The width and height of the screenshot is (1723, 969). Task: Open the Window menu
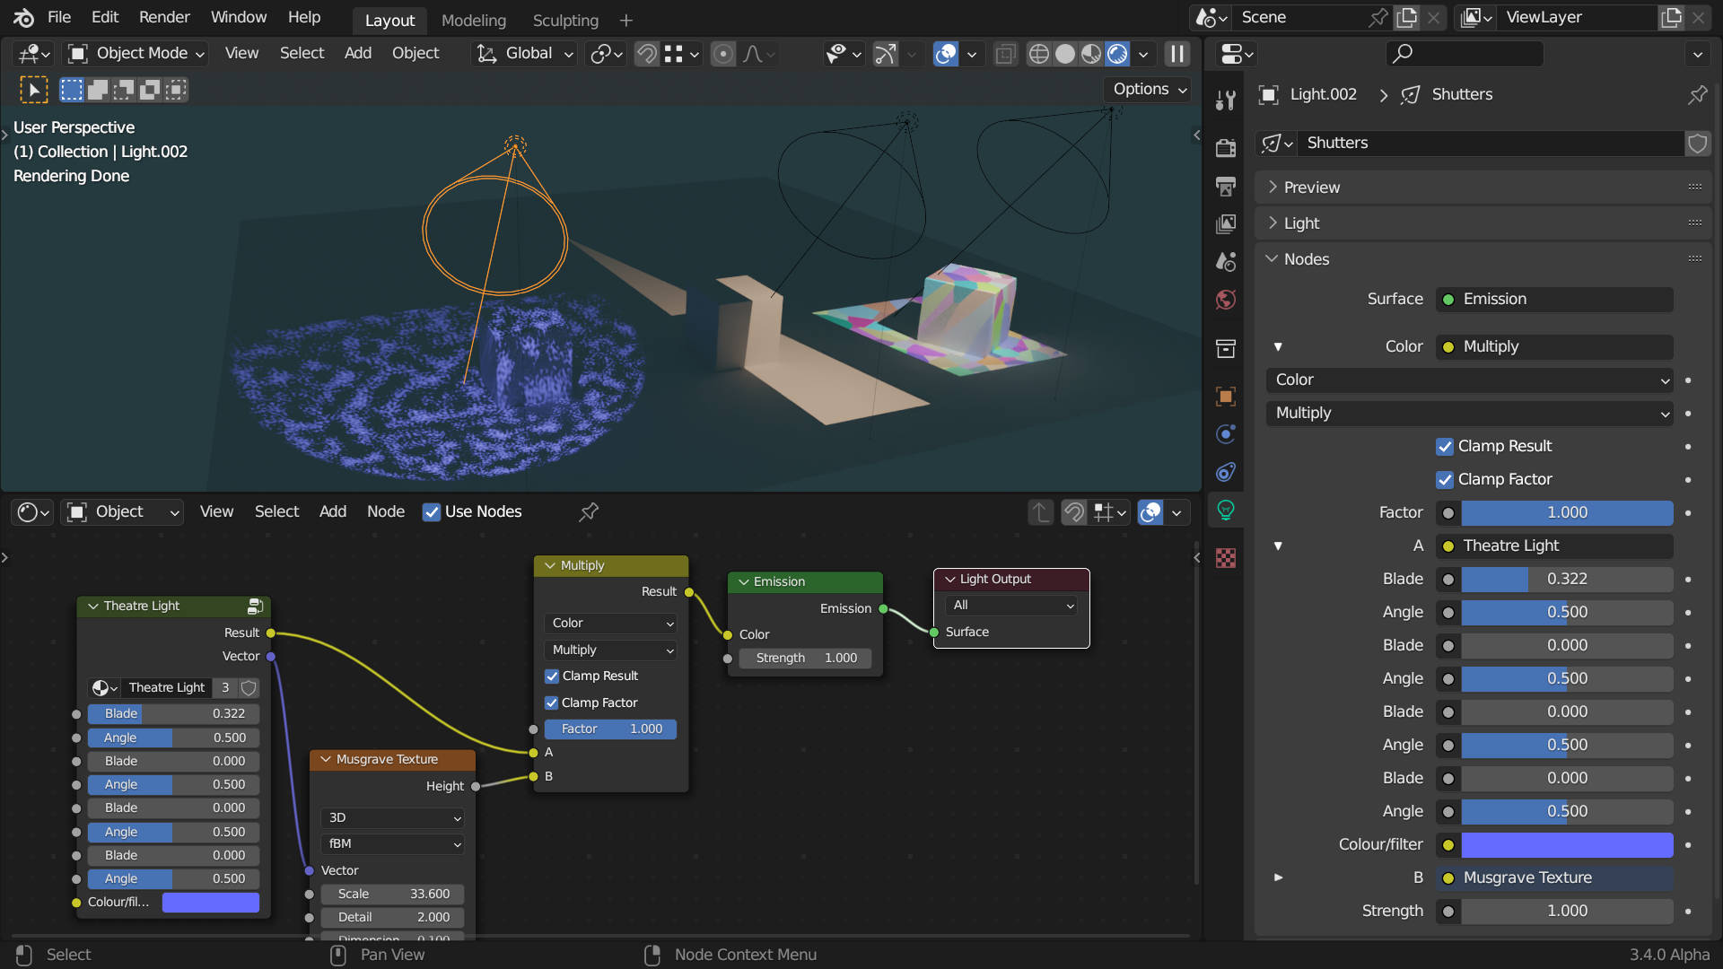coord(239,17)
